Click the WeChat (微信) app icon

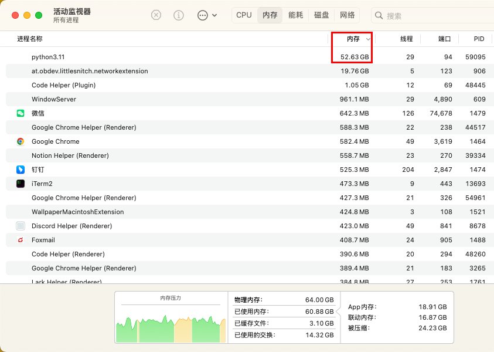pyautogui.click(x=21, y=113)
